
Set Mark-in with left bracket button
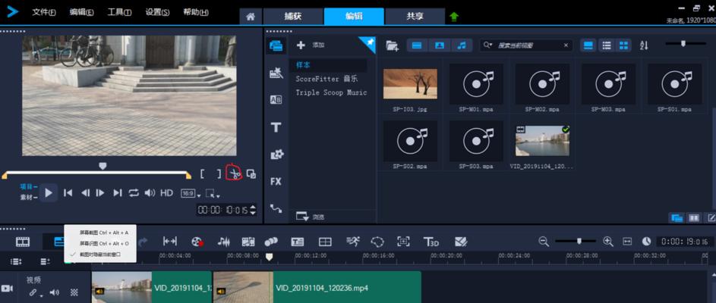pos(202,173)
